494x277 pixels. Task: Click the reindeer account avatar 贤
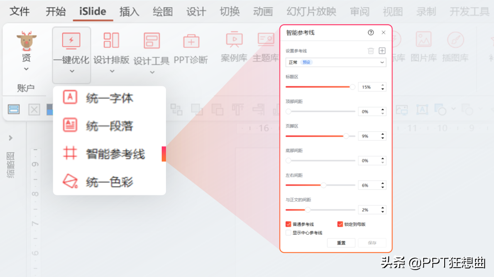(26, 41)
